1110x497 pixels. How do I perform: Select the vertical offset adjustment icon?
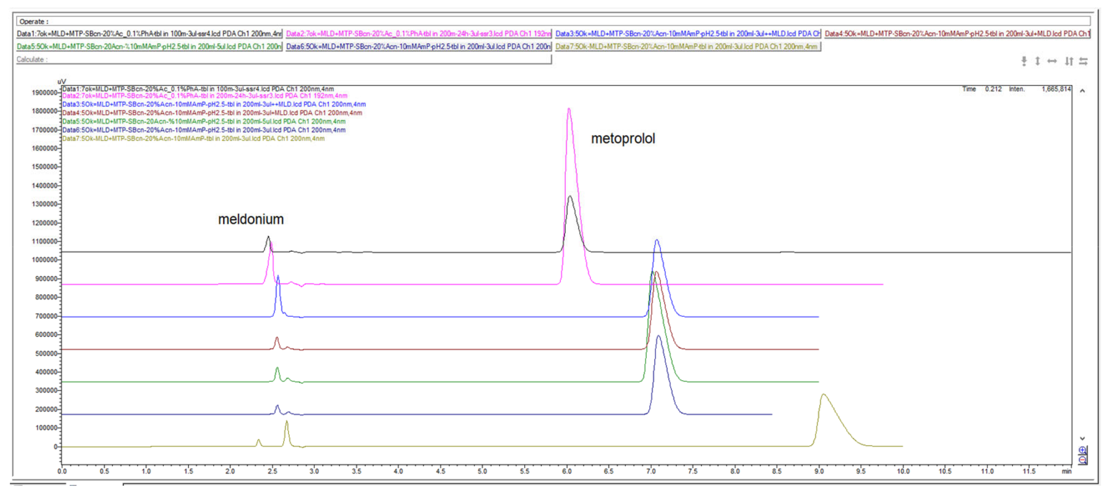pos(1024,62)
